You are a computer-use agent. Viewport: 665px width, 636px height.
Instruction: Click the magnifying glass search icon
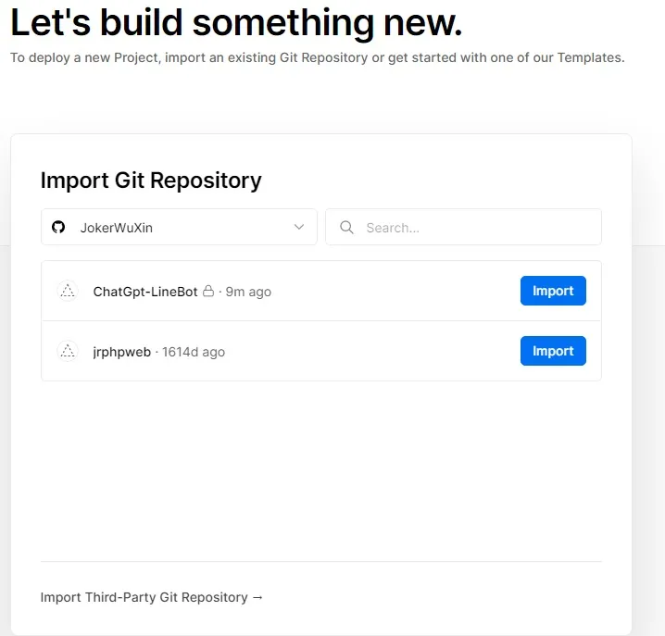346,228
